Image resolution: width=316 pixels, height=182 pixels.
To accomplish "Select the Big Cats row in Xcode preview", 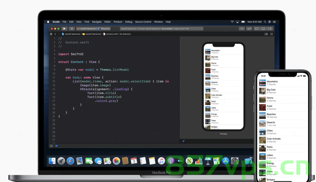I will tap(224, 58).
